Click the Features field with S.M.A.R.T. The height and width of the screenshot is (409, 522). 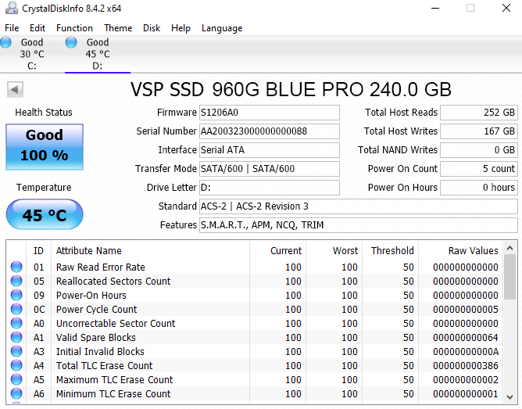click(x=358, y=225)
